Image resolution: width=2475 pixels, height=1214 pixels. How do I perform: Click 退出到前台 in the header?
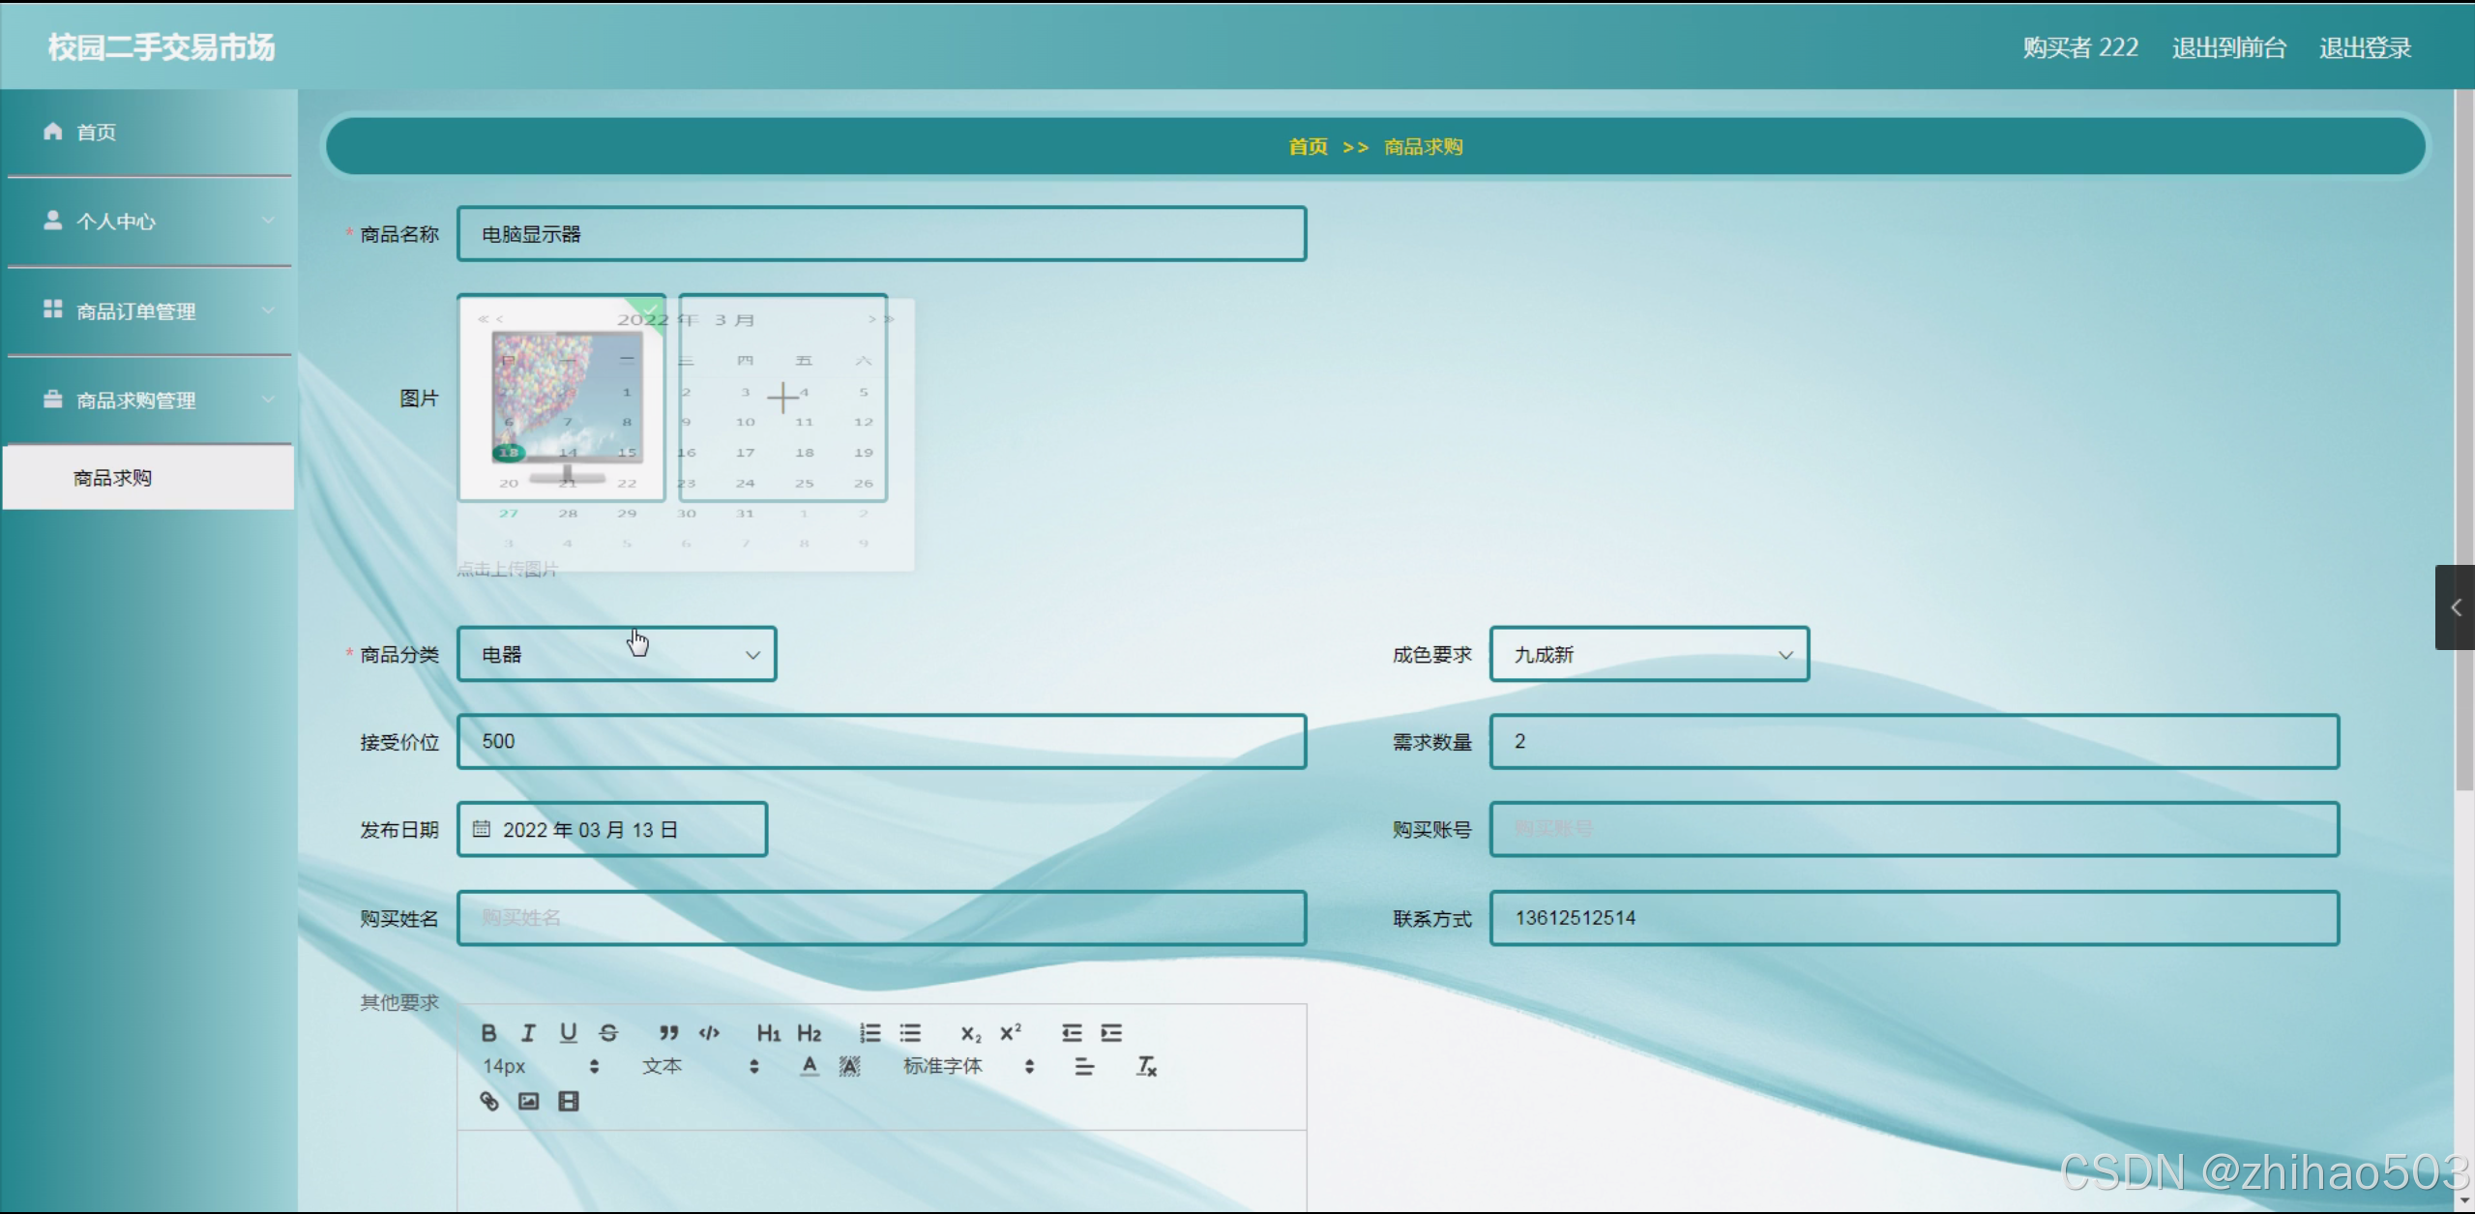[x=2228, y=47]
